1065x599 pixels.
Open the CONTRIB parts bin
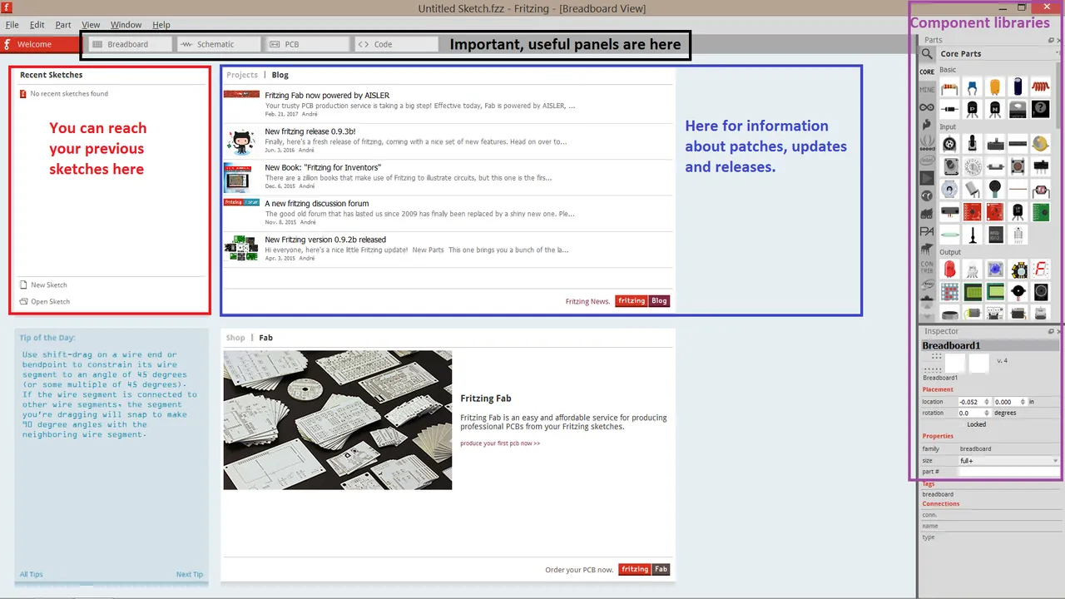point(927,267)
